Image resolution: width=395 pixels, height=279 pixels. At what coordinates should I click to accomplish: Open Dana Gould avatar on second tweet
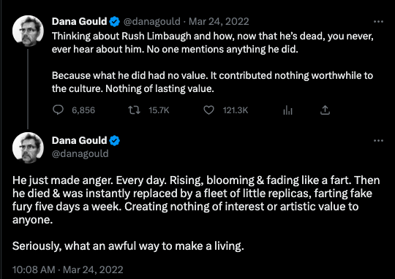click(28, 148)
